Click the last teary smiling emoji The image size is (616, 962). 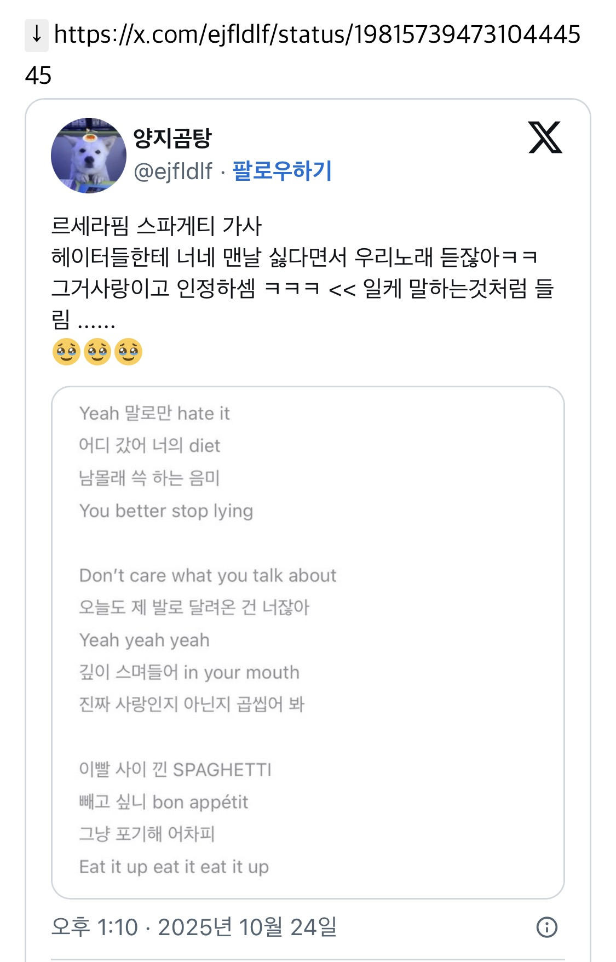tap(129, 351)
